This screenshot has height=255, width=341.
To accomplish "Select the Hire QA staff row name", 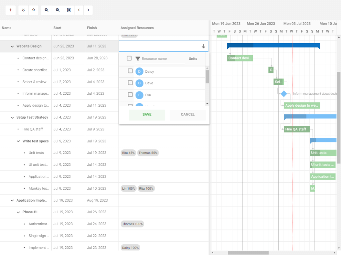I will (x=33, y=129).
